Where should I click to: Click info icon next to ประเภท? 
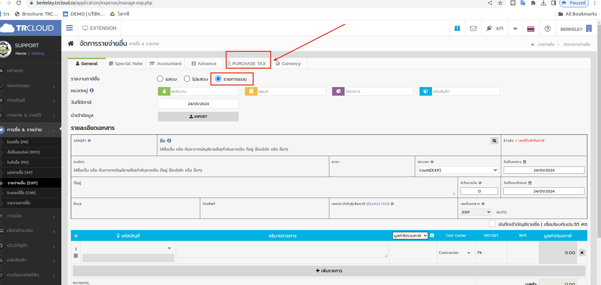point(432,162)
